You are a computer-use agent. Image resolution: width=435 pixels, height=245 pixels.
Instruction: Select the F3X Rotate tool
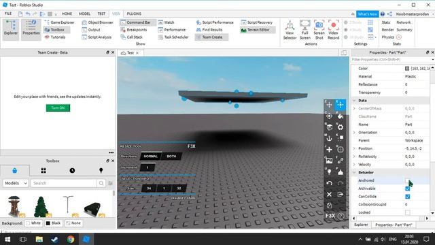coord(329,116)
